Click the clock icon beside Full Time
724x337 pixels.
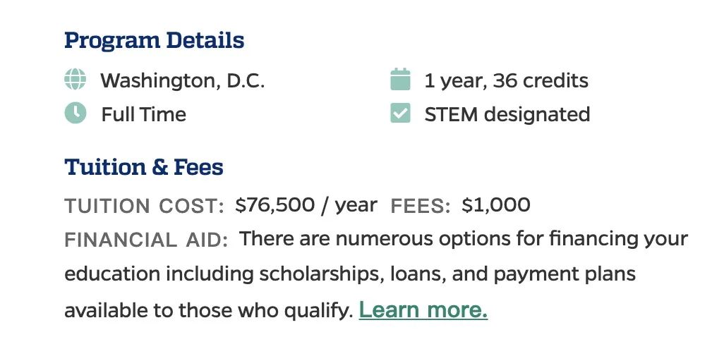(76, 114)
